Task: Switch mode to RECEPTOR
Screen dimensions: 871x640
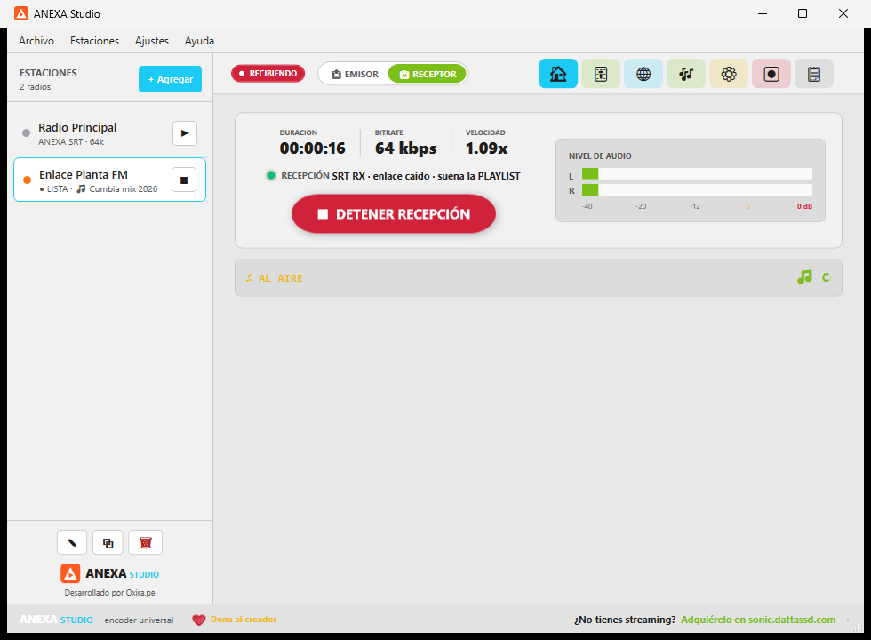Action: (428, 74)
